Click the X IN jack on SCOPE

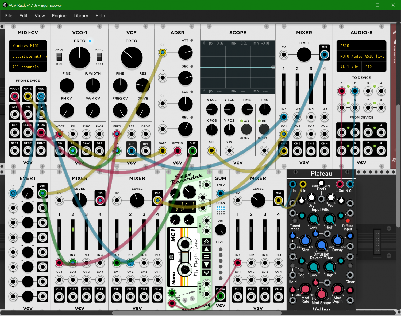click(212, 150)
